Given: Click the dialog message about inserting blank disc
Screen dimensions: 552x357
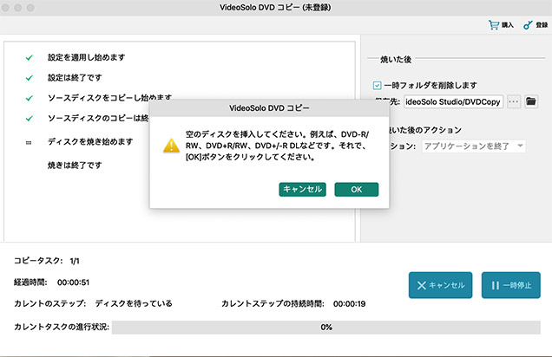Looking at the screenshot, I should click(277, 146).
